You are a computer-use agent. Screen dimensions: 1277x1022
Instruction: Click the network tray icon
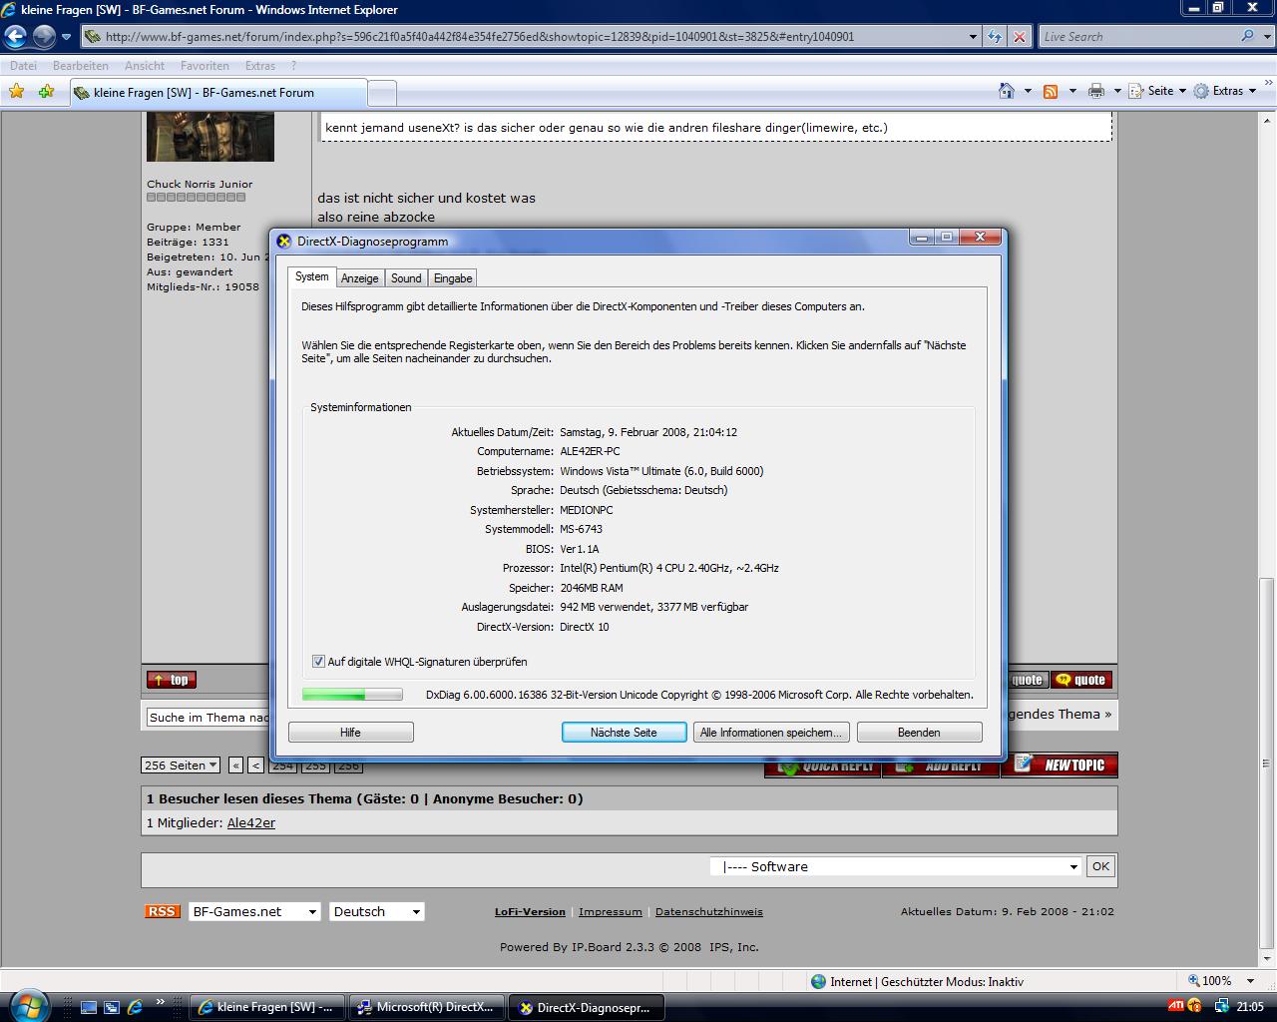1222,1006
